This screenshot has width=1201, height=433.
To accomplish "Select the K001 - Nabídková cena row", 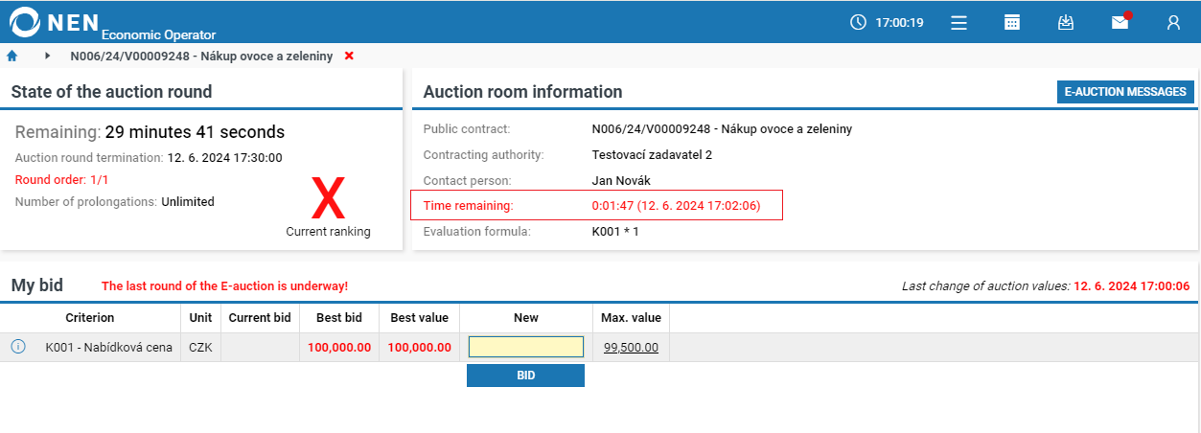I will tap(600, 347).
